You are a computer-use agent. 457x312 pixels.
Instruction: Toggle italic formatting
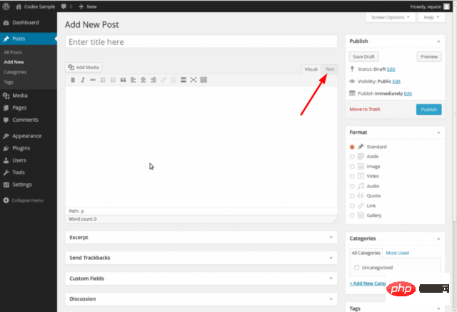coord(83,80)
